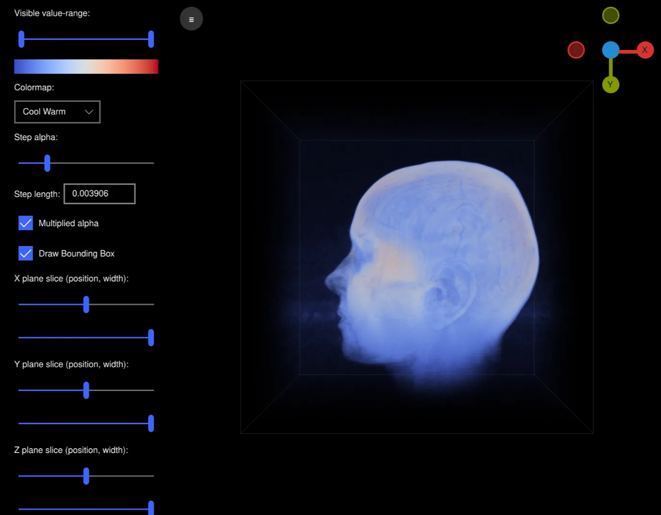Click the left handle of visible value-range

pos(21,39)
